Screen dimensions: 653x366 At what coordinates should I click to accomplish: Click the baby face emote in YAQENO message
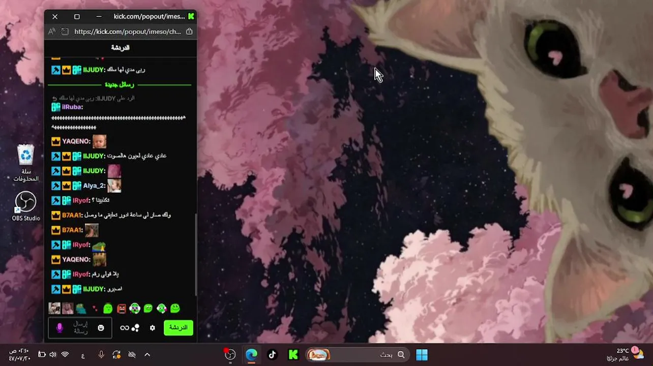(x=99, y=141)
